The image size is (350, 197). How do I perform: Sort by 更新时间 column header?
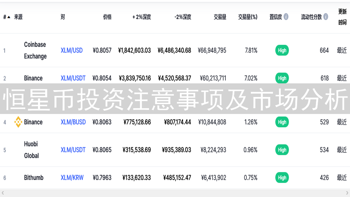click(343, 17)
